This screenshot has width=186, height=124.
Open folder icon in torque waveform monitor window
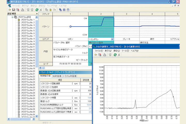[96, 55]
